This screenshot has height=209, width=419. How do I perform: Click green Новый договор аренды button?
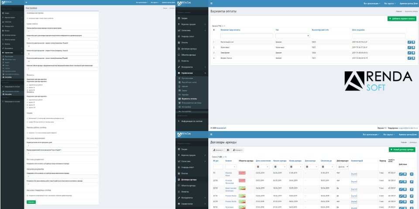click(402, 150)
